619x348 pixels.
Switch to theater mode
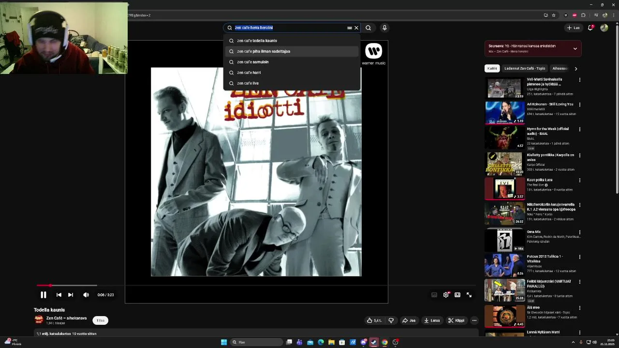[457, 295]
